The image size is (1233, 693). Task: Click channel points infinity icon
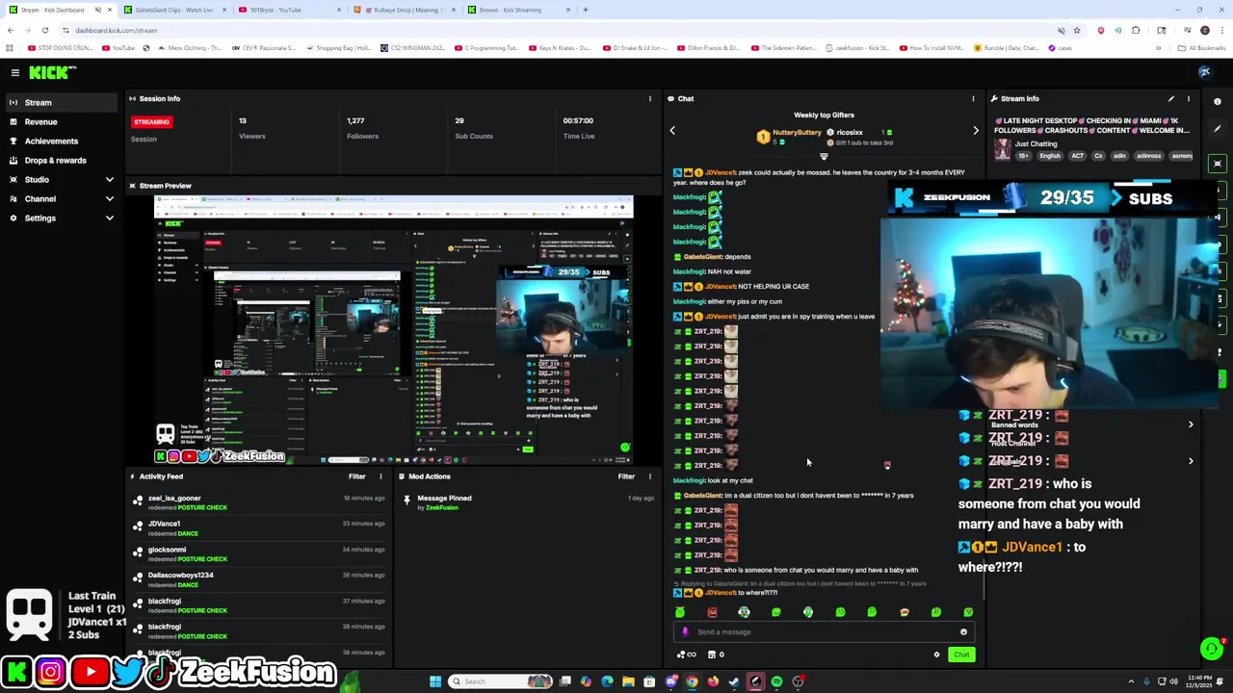coord(688,654)
